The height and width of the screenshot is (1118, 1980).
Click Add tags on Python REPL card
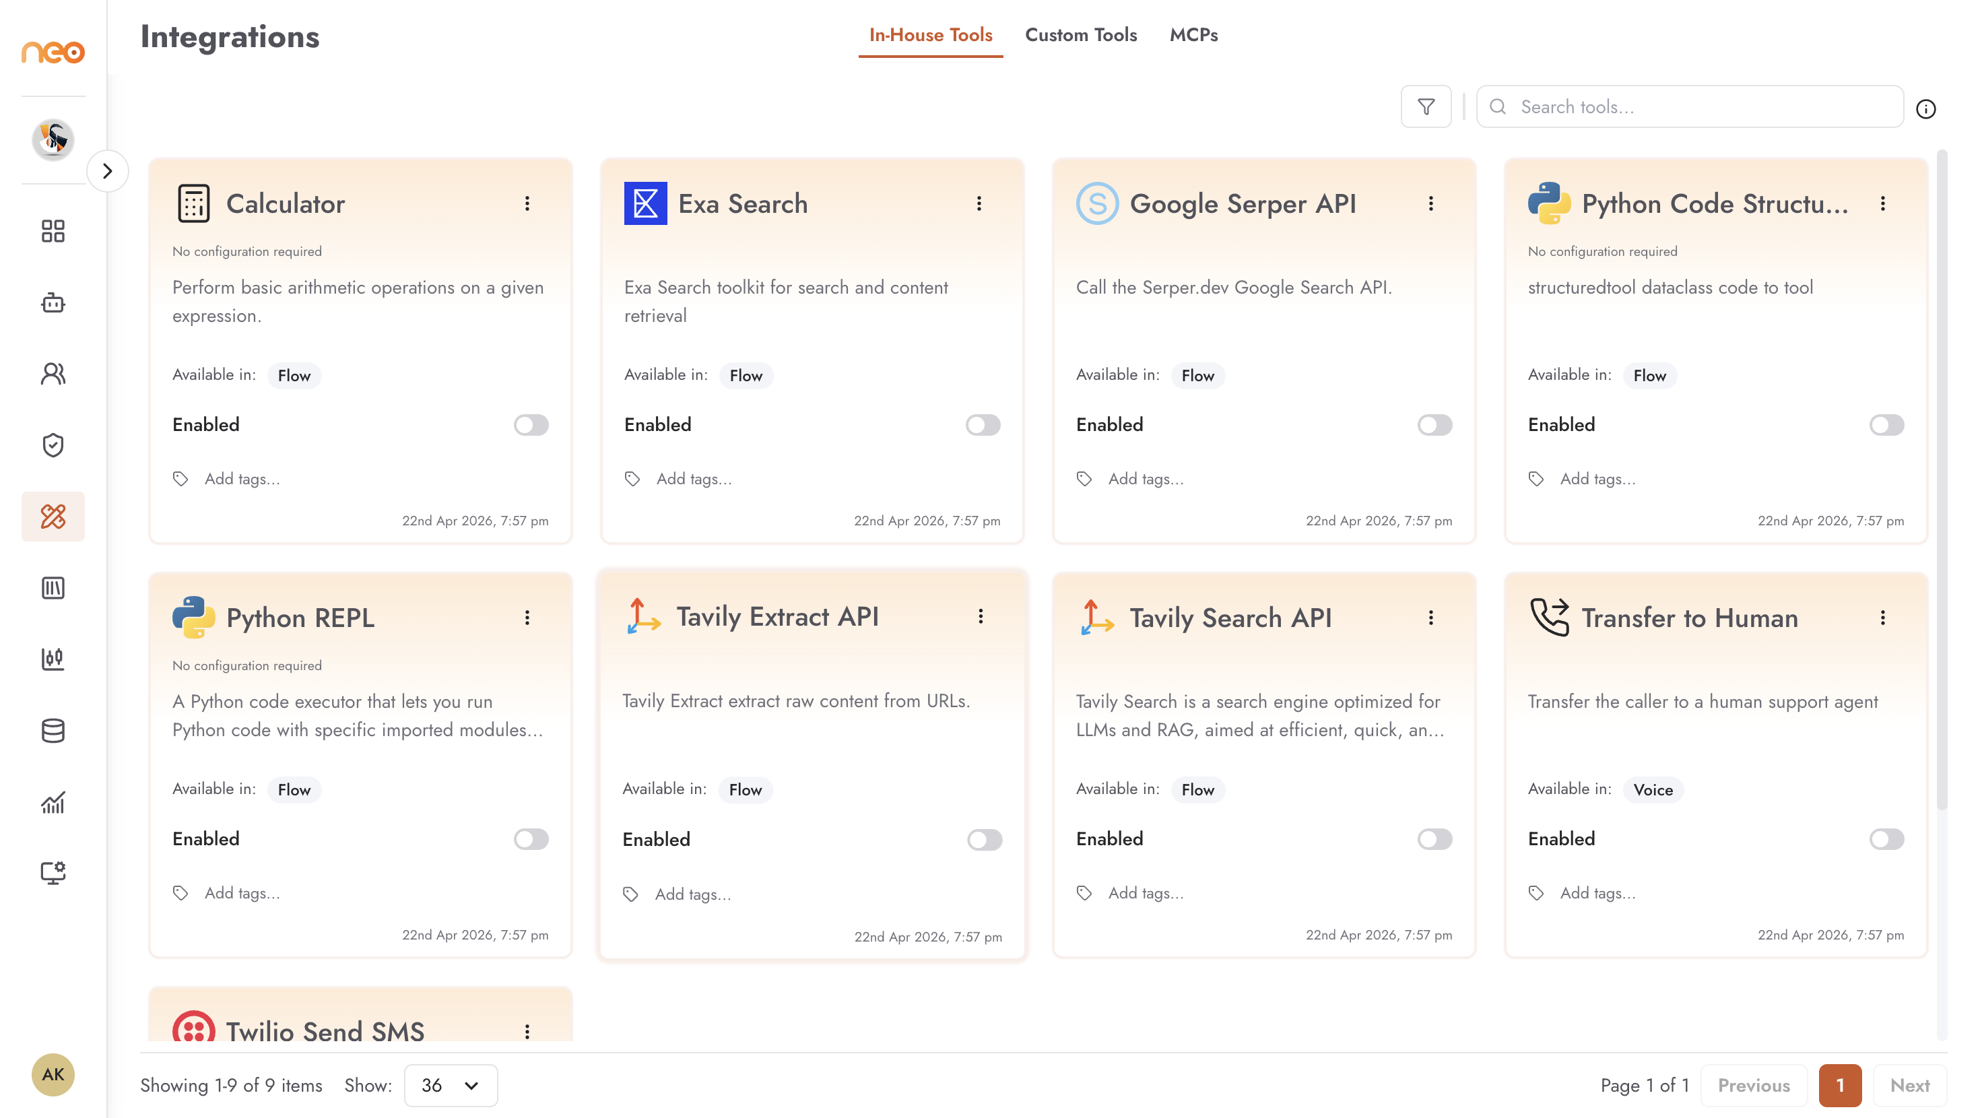tap(242, 892)
